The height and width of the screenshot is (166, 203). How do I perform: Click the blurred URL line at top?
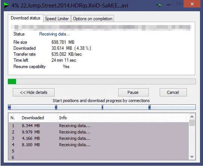pos(101,28)
